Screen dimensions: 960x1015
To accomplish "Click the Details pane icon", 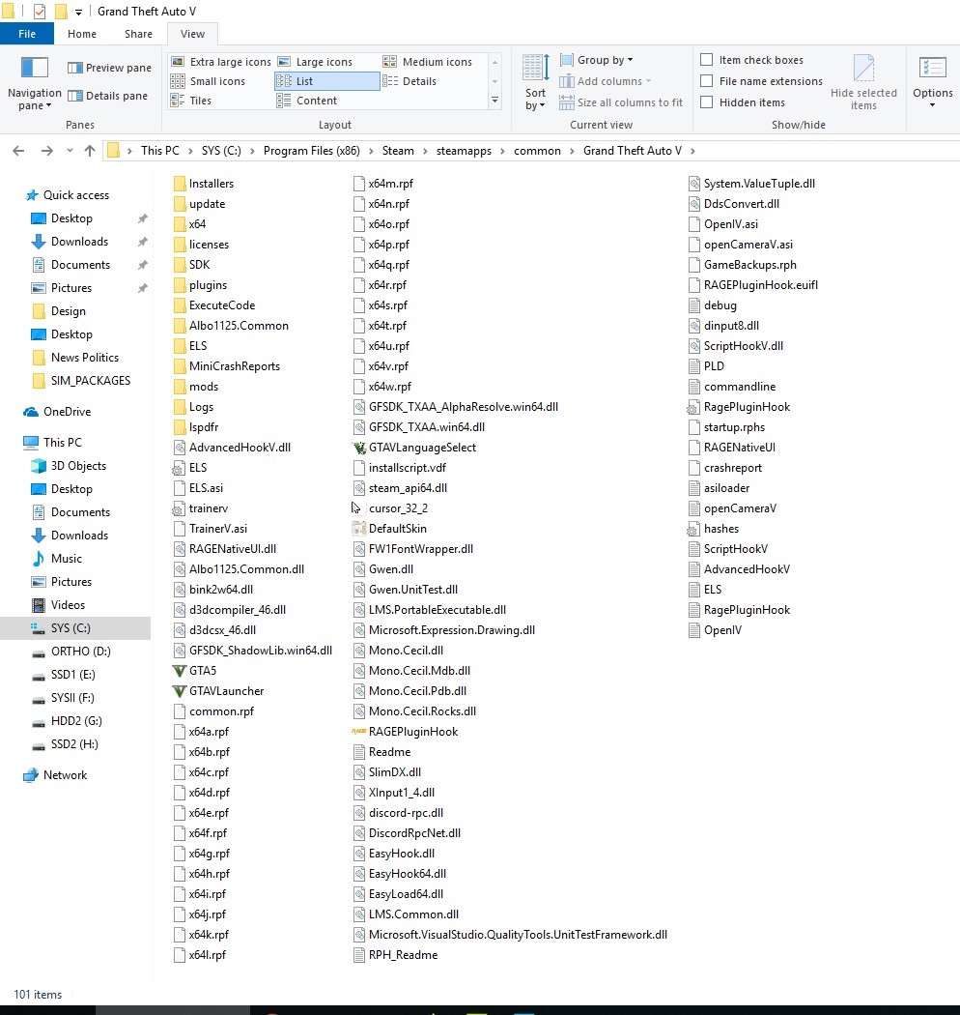I will pyautogui.click(x=75, y=96).
